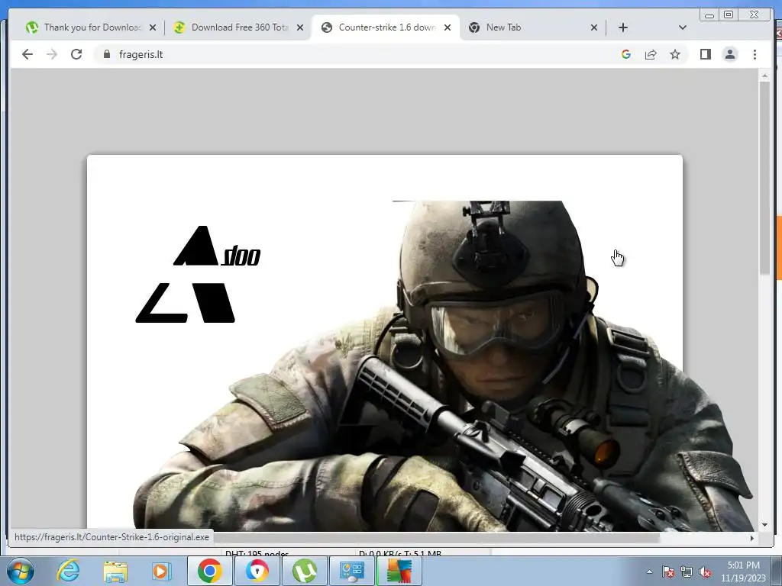
Task: Open the Windows Start menu
Action: 20,571
